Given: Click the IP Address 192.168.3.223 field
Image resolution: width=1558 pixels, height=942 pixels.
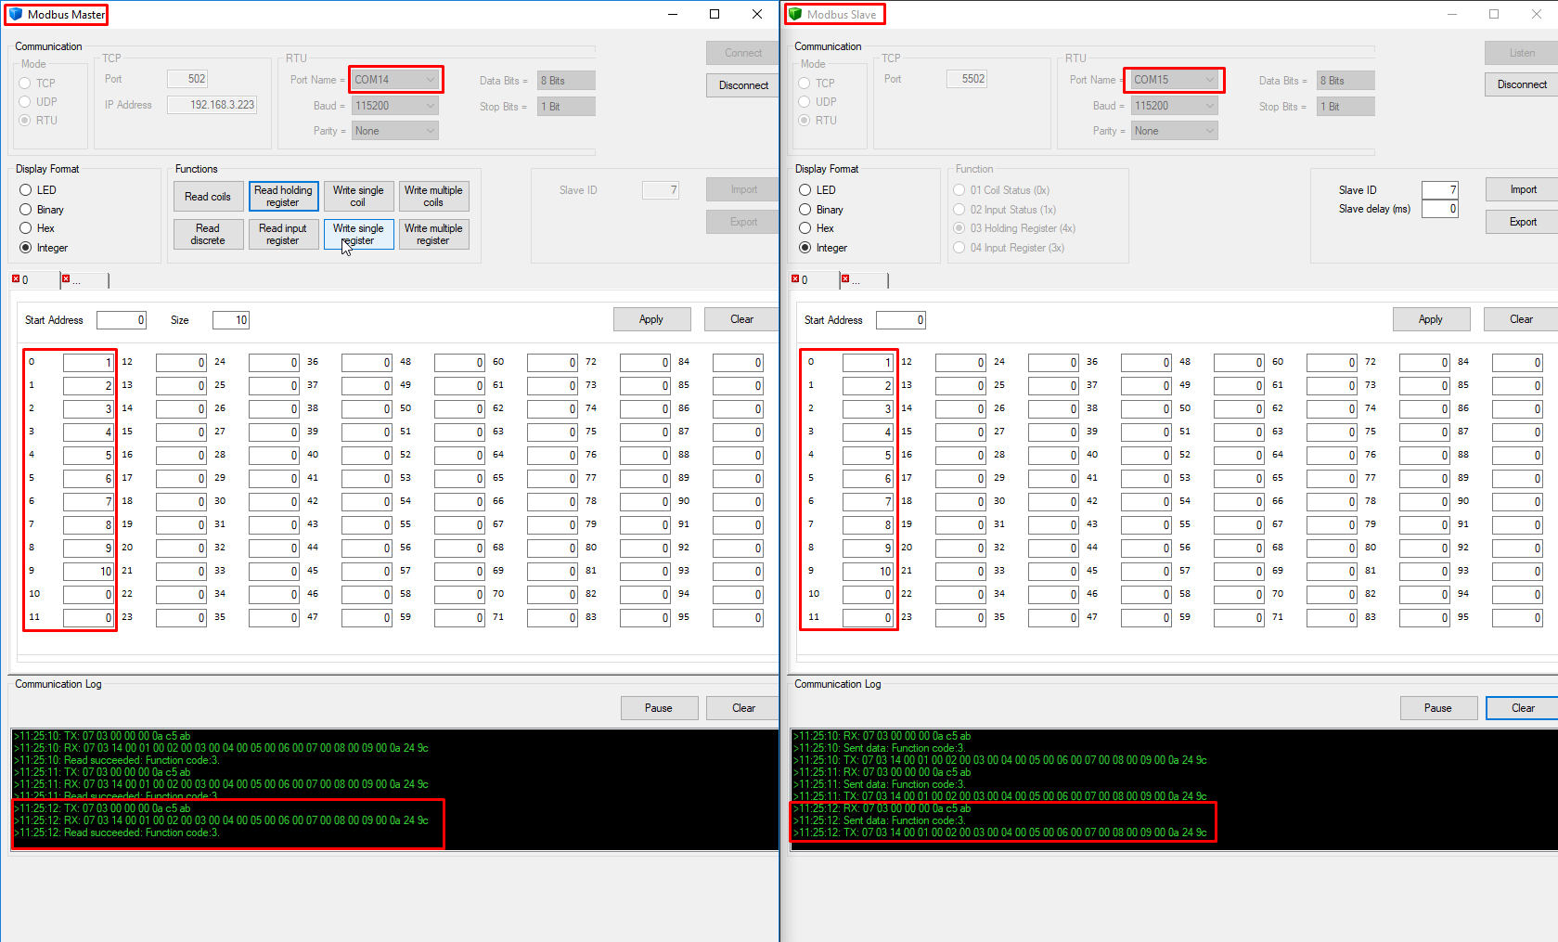Looking at the screenshot, I should (x=212, y=105).
